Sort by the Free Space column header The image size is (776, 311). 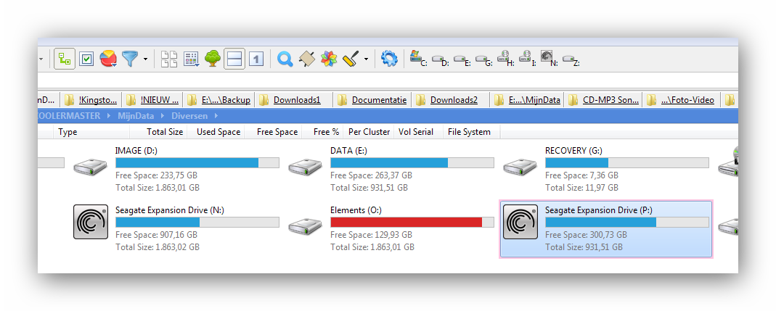tap(274, 132)
